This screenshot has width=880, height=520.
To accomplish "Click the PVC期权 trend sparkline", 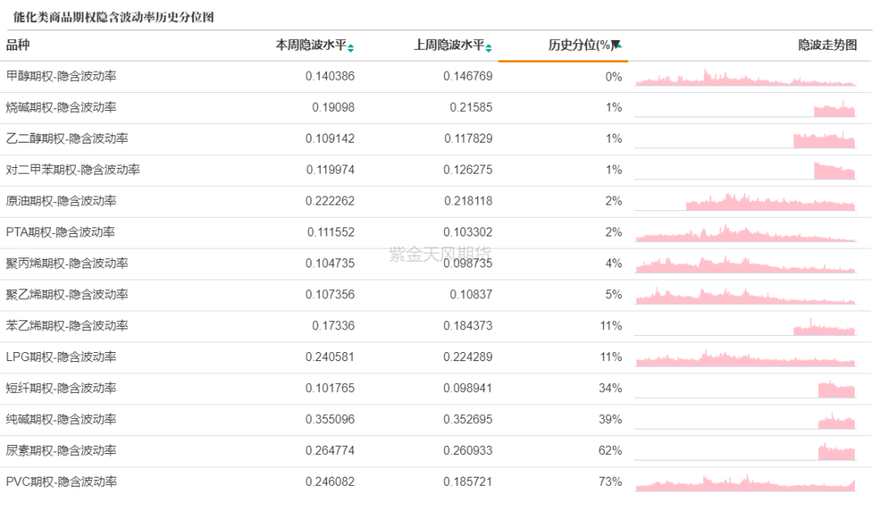I will pos(745,483).
